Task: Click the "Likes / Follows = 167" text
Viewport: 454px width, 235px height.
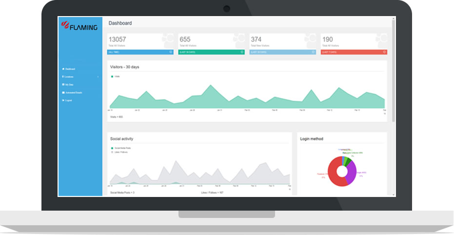Action: pyautogui.click(x=212, y=193)
